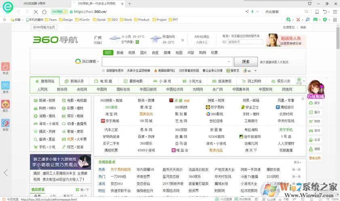Click the browser address bar URL
The height and width of the screenshot is (201, 340).
(x=90, y=12)
